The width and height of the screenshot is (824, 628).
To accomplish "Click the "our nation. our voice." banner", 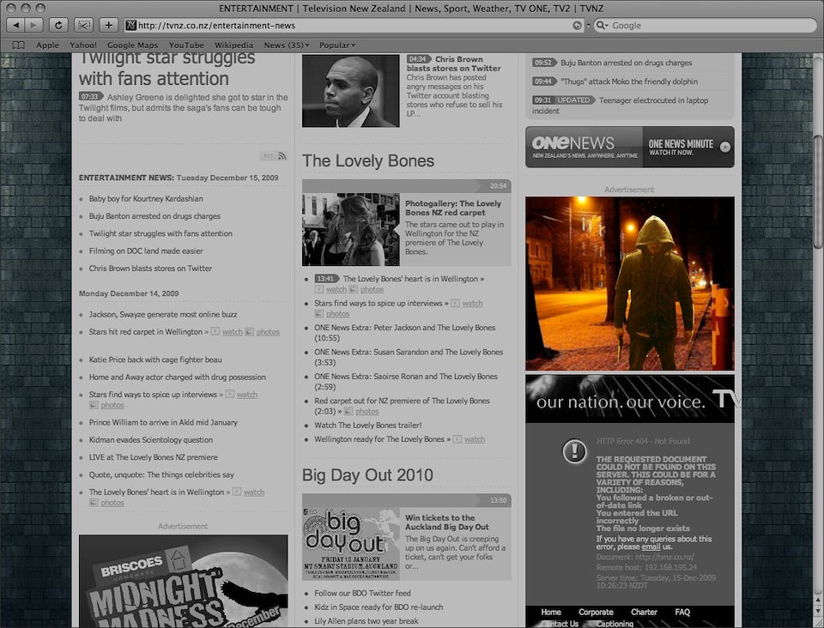I will click(x=629, y=399).
